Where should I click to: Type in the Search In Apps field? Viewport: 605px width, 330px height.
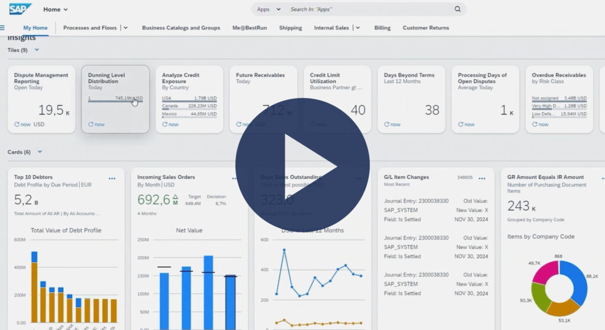[366, 9]
